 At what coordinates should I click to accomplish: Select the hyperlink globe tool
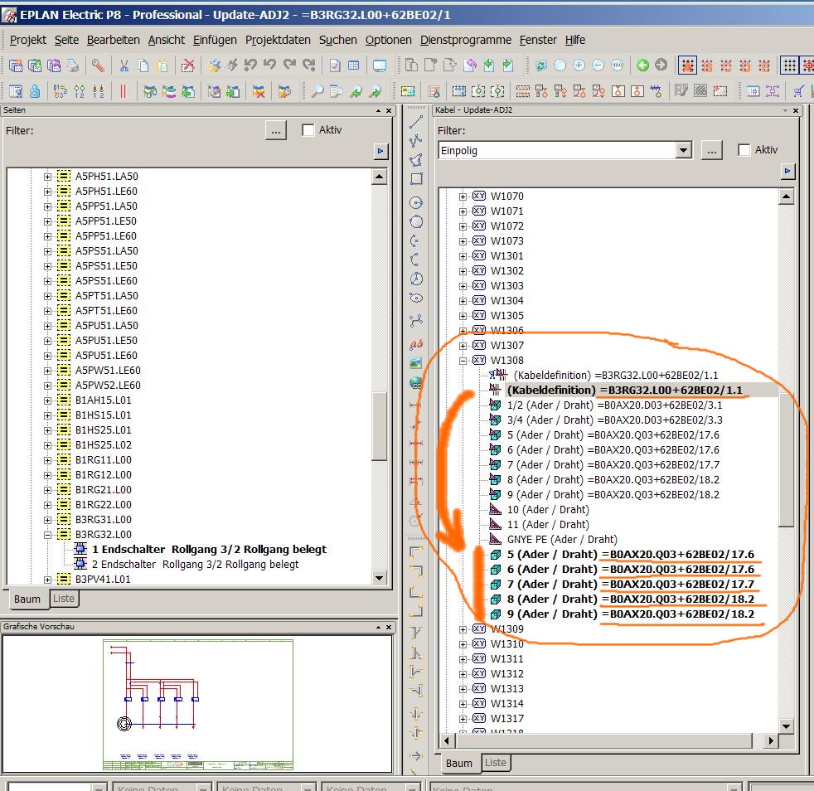click(416, 383)
